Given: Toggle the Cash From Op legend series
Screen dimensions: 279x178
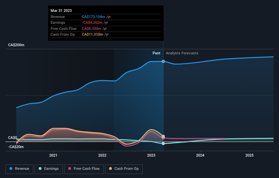Looking at the screenshot, I should click(124, 169).
